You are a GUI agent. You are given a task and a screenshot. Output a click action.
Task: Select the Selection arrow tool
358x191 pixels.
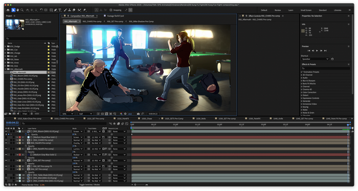click(x=13, y=10)
